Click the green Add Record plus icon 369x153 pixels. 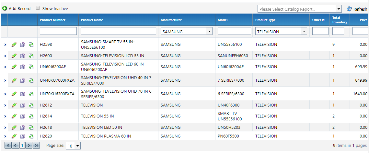point(5,8)
